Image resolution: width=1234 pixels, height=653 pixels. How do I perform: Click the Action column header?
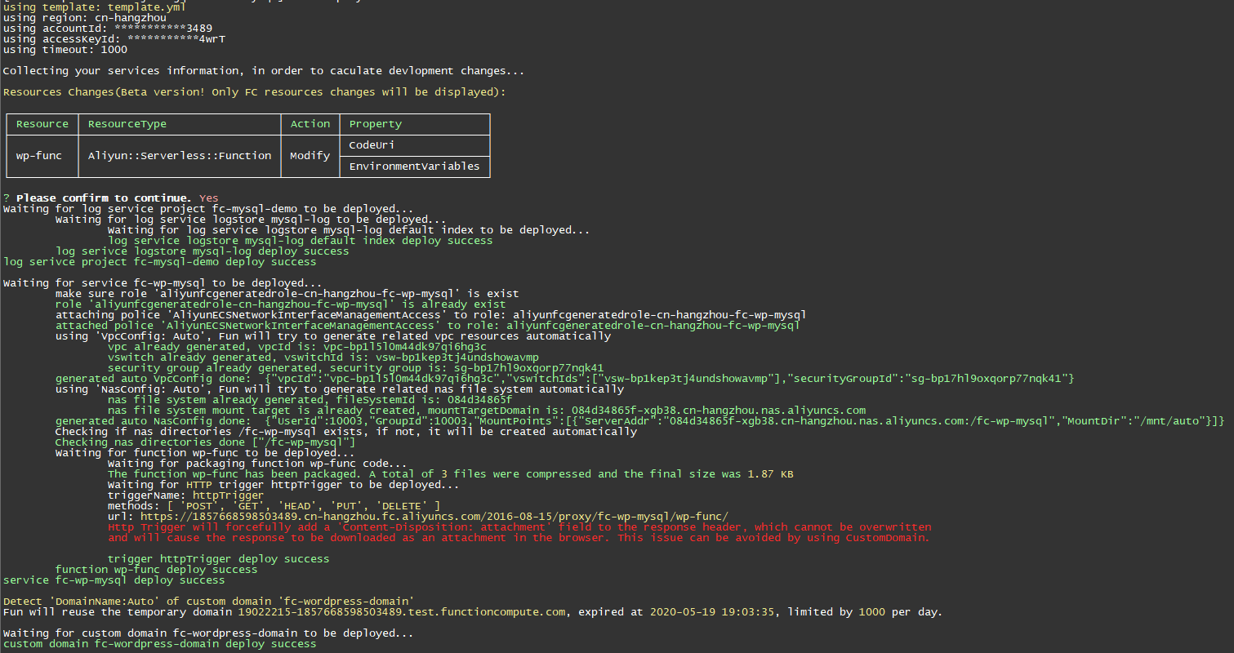(x=310, y=124)
